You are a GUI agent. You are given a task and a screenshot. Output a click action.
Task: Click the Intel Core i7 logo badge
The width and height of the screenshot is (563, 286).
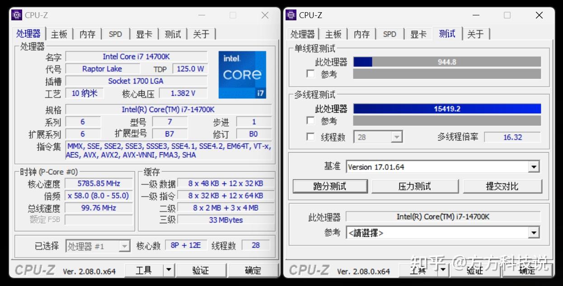point(242,75)
